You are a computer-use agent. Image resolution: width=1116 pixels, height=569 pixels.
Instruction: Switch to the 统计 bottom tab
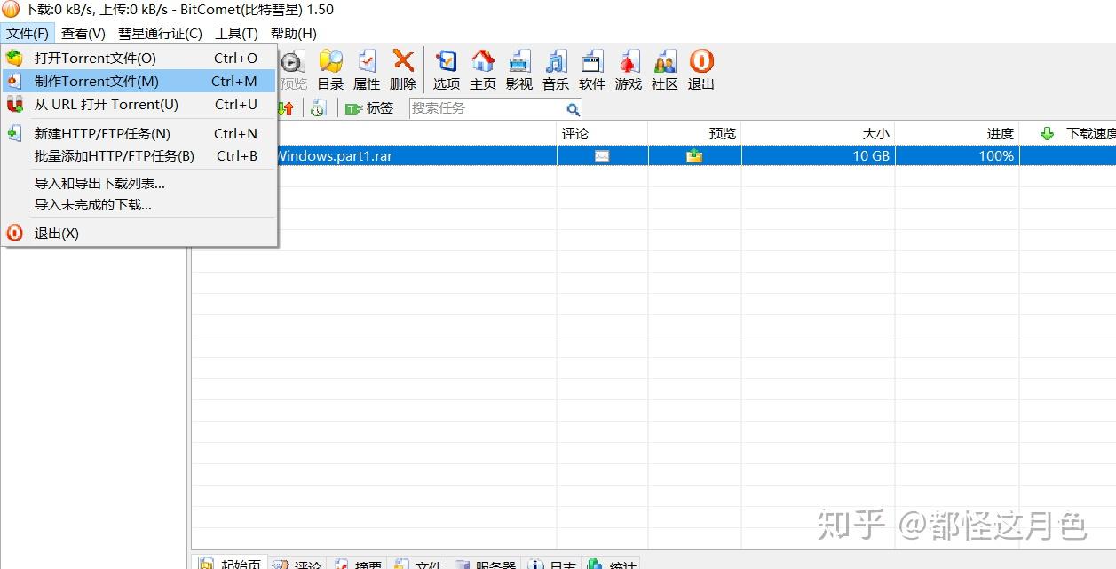pos(611,565)
